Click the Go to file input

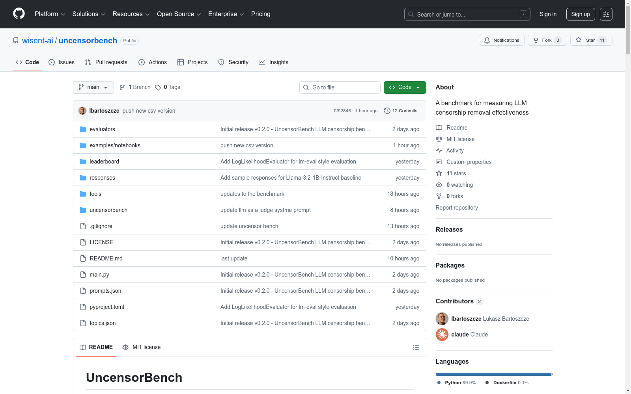(340, 87)
